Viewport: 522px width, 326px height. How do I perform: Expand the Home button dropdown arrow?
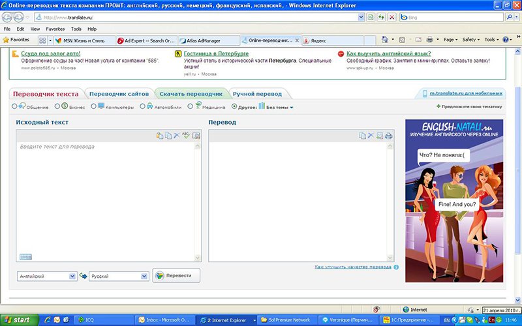point(393,40)
